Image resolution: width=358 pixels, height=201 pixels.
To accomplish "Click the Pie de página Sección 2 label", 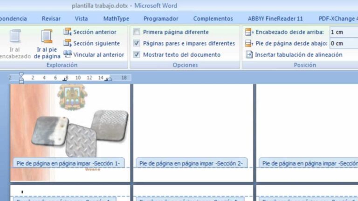I will pyautogui.click(x=191, y=163).
